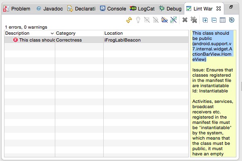Click the '1 errors, 0 warnings' summary
The width and height of the screenshot is (242, 161).
26,27
